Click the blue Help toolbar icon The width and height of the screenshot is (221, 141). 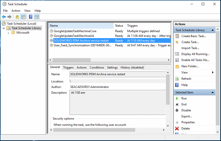point(31,17)
